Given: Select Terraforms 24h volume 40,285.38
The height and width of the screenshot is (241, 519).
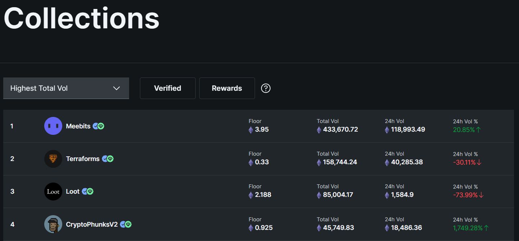Looking at the screenshot, I should point(407,162).
